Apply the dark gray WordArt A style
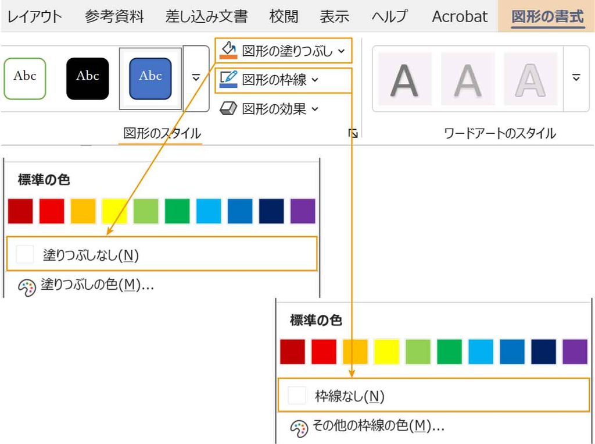595x444 pixels. pyautogui.click(x=404, y=79)
